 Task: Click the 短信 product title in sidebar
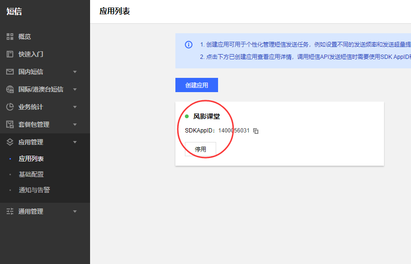point(14,11)
